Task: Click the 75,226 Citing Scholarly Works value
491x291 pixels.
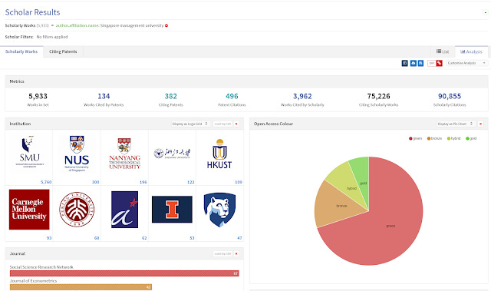Action: pos(378,96)
